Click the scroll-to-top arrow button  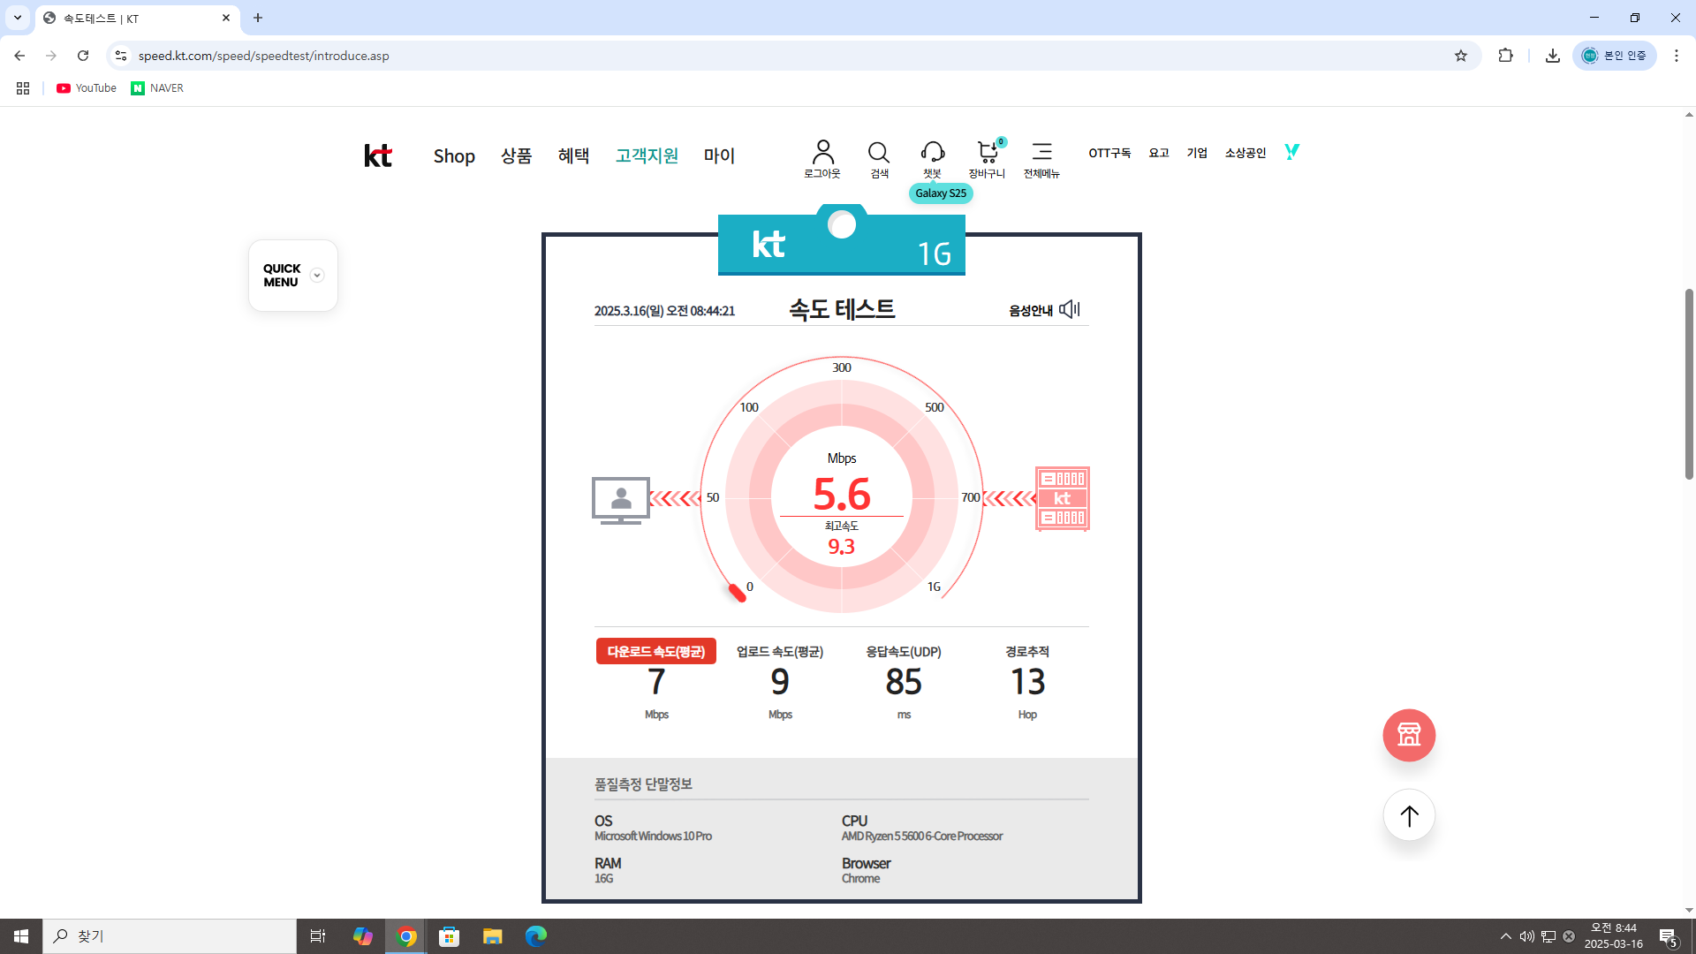pos(1409,815)
